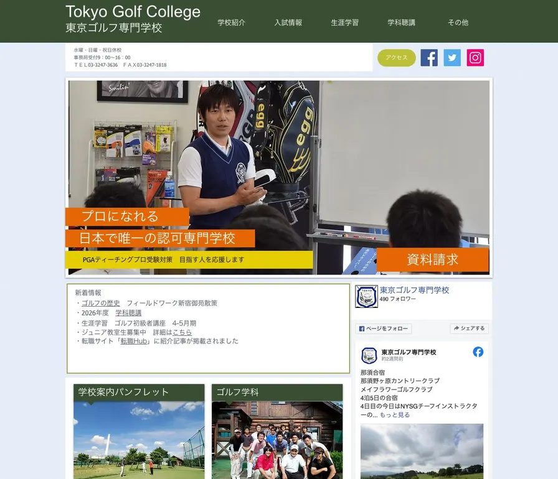This screenshot has width=558, height=479.
Task: Click 日本で唯一の認可専門学校 banner
Action: (160, 238)
